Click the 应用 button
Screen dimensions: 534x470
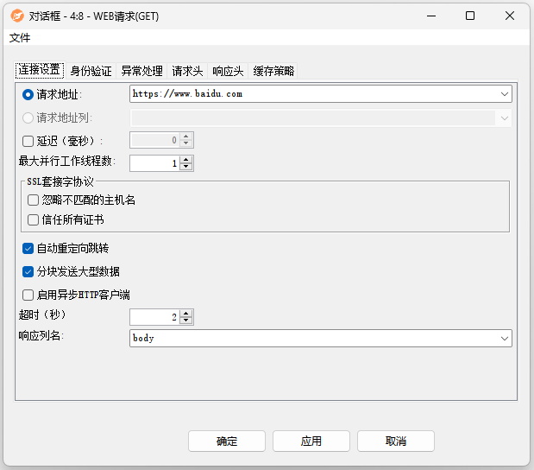tap(311, 441)
